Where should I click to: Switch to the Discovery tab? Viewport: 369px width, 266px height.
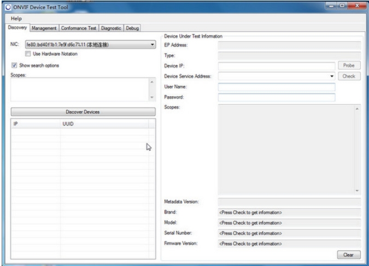tap(17, 27)
